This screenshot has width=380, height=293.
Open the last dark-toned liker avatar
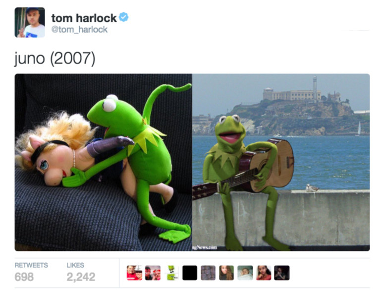[x=282, y=273]
